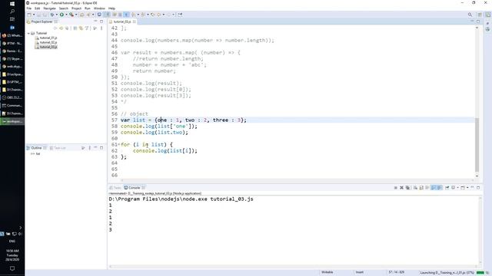Viewport: 492px width, 276px height.
Task: Open the Edit menu
Action: (x=38, y=8)
